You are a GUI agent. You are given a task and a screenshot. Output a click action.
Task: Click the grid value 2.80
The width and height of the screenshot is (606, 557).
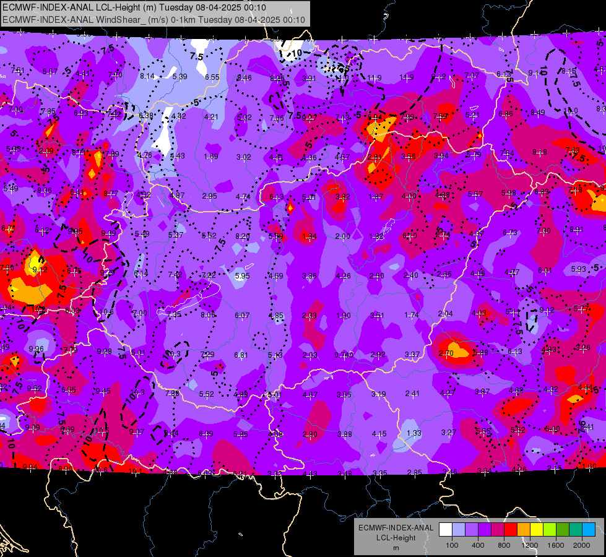pyautogui.click(x=310, y=434)
